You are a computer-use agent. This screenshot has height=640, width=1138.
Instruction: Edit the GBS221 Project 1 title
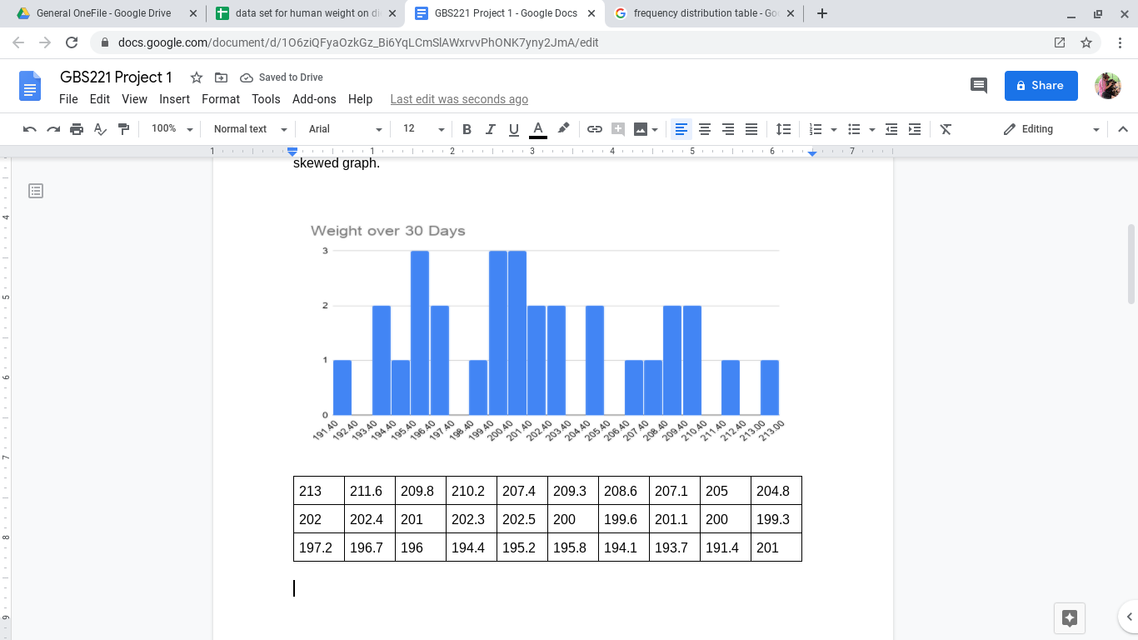click(116, 77)
